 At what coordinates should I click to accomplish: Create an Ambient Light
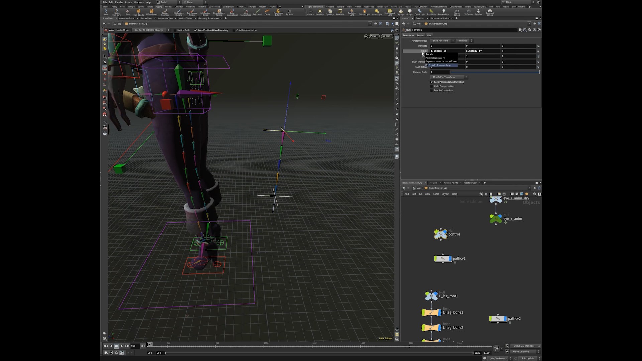[443, 12]
